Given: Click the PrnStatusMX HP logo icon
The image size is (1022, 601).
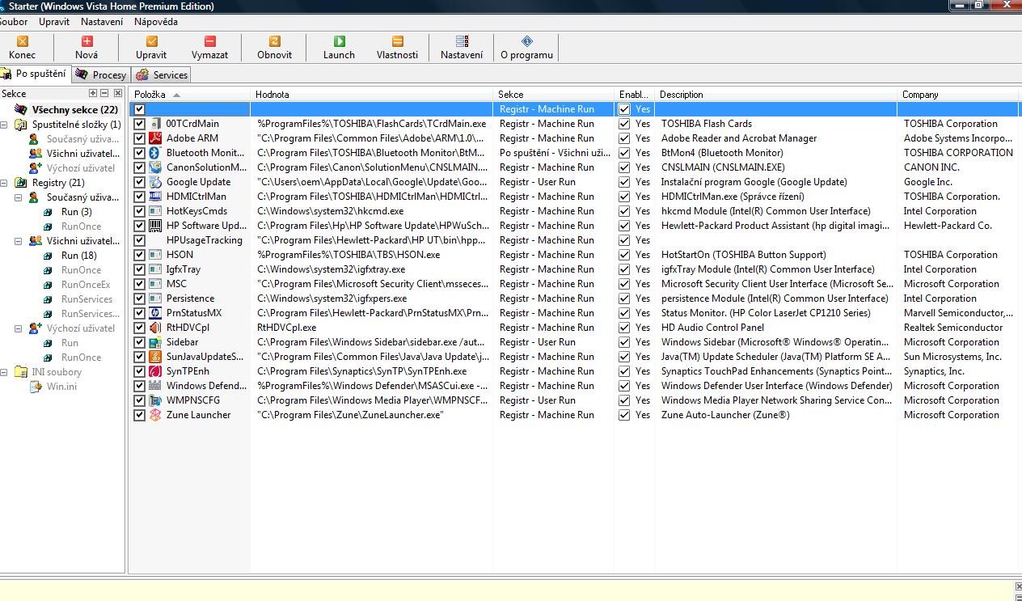Looking at the screenshot, I should 156,313.
